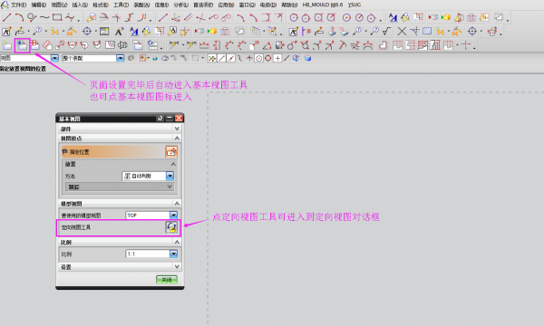
Task: Click the Annotation Editor text icon
Action: (6, 32)
